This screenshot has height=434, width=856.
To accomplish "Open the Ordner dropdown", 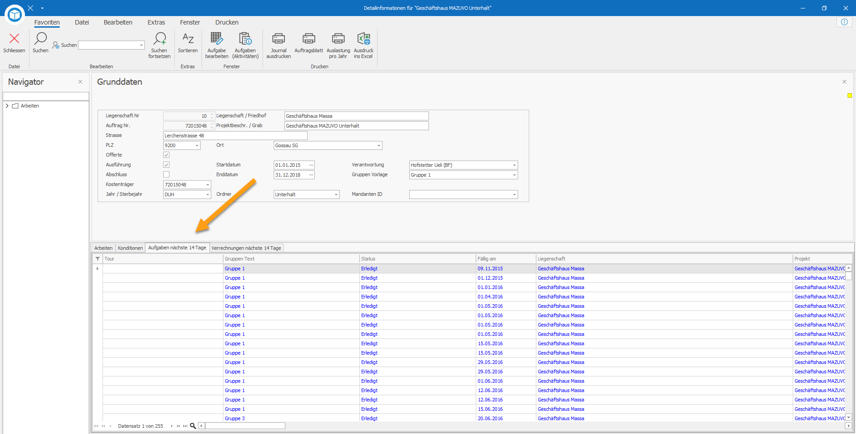I will 336,194.
